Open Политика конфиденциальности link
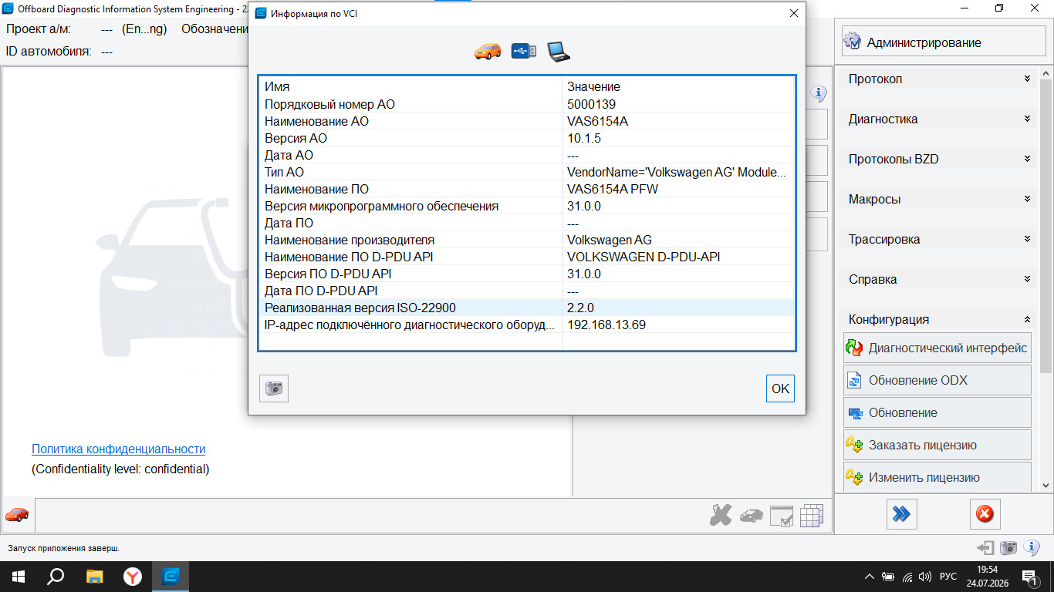This screenshot has width=1054, height=592. pos(118,449)
